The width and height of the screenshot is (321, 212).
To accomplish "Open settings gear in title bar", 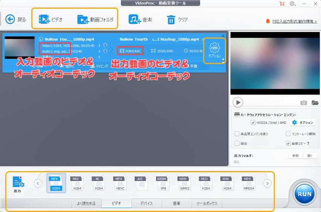I will coord(292,3).
